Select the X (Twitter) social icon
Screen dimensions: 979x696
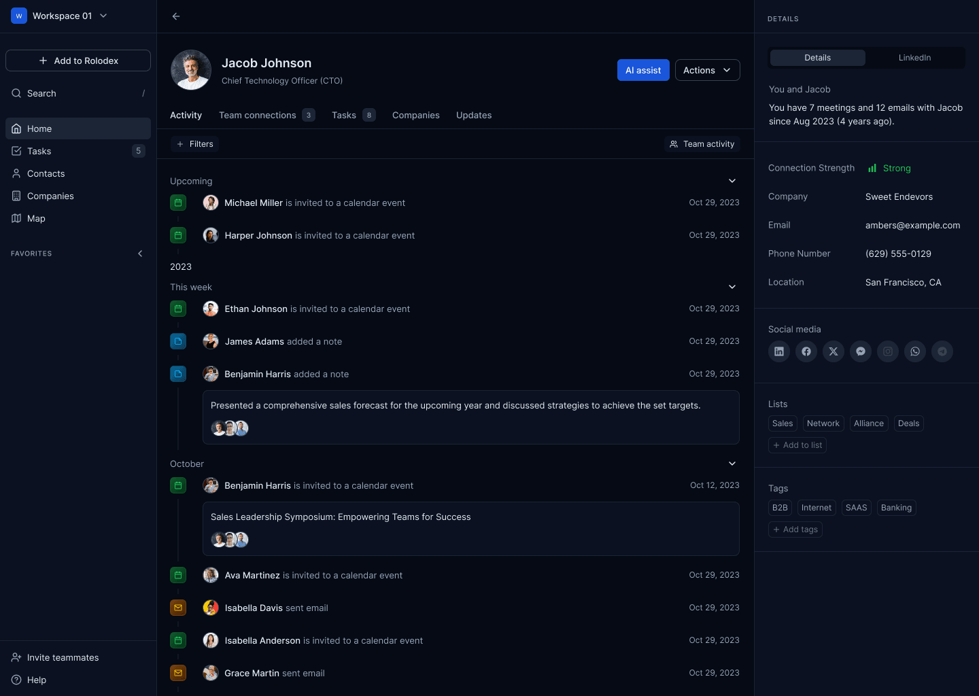[834, 351]
